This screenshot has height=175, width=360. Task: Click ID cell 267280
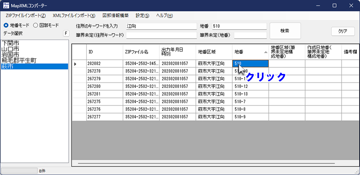[105, 86]
